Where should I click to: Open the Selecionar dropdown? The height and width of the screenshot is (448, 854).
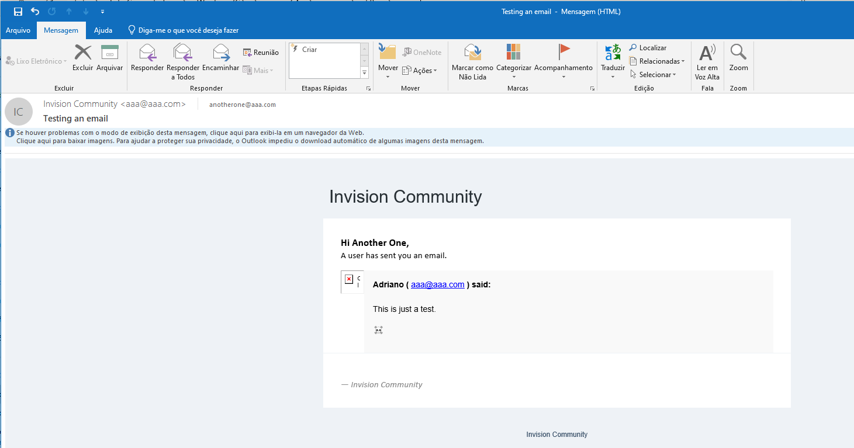653,75
